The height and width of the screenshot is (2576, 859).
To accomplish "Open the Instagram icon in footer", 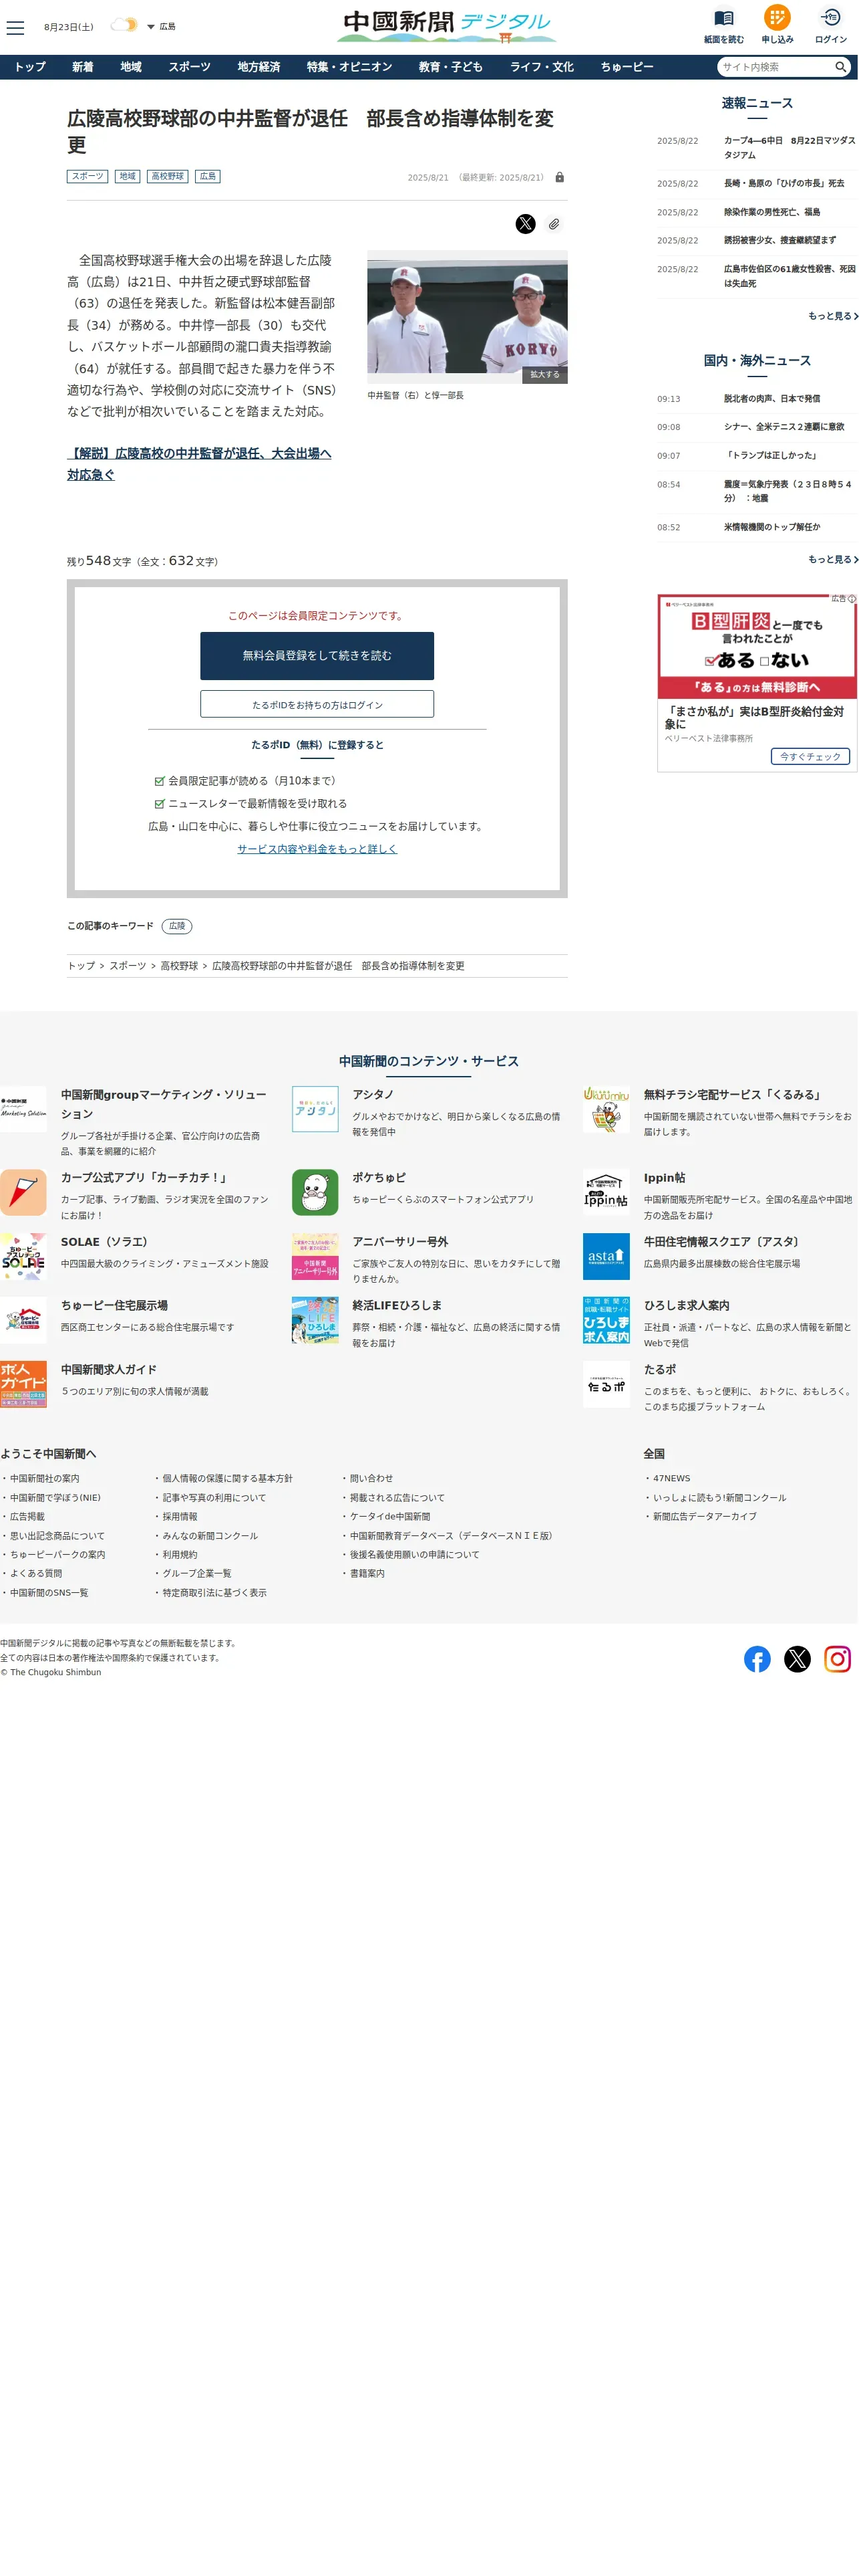I will click(837, 1660).
